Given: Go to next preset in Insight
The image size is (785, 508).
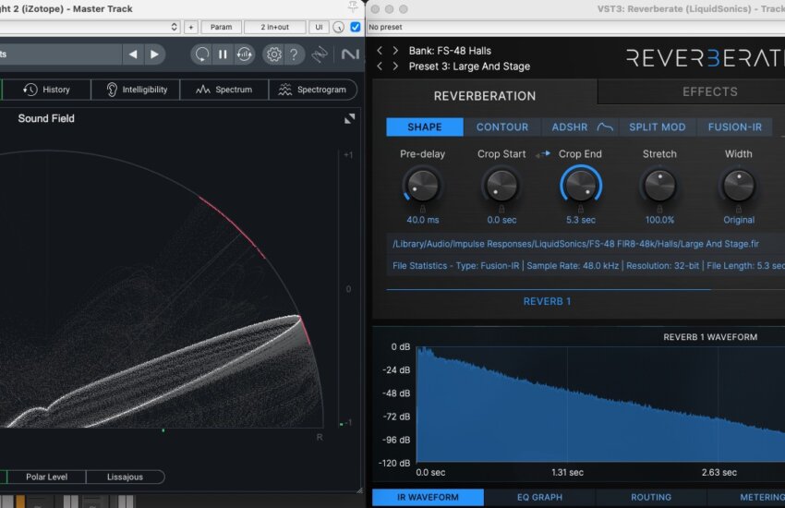Looking at the screenshot, I should [154, 54].
